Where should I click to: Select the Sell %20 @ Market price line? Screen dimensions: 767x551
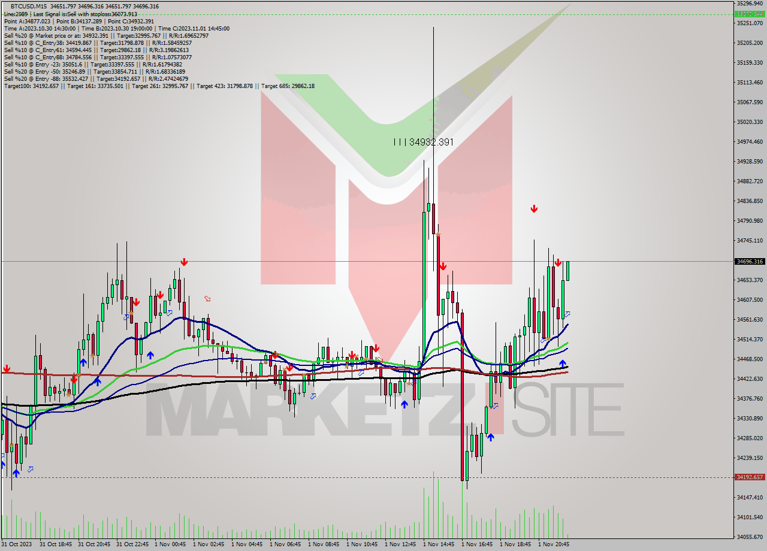point(106,35)
